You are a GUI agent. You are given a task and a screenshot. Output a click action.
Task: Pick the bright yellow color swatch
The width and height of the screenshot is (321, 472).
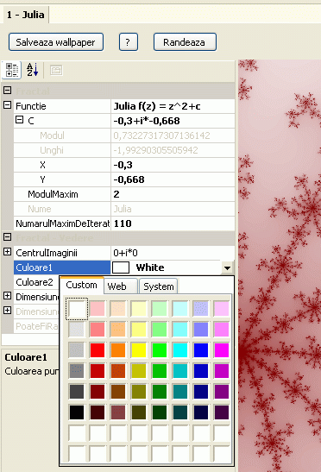tap(139, 350)
